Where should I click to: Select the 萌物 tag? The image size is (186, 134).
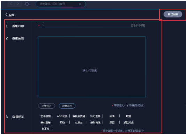(x=62, y=122)
